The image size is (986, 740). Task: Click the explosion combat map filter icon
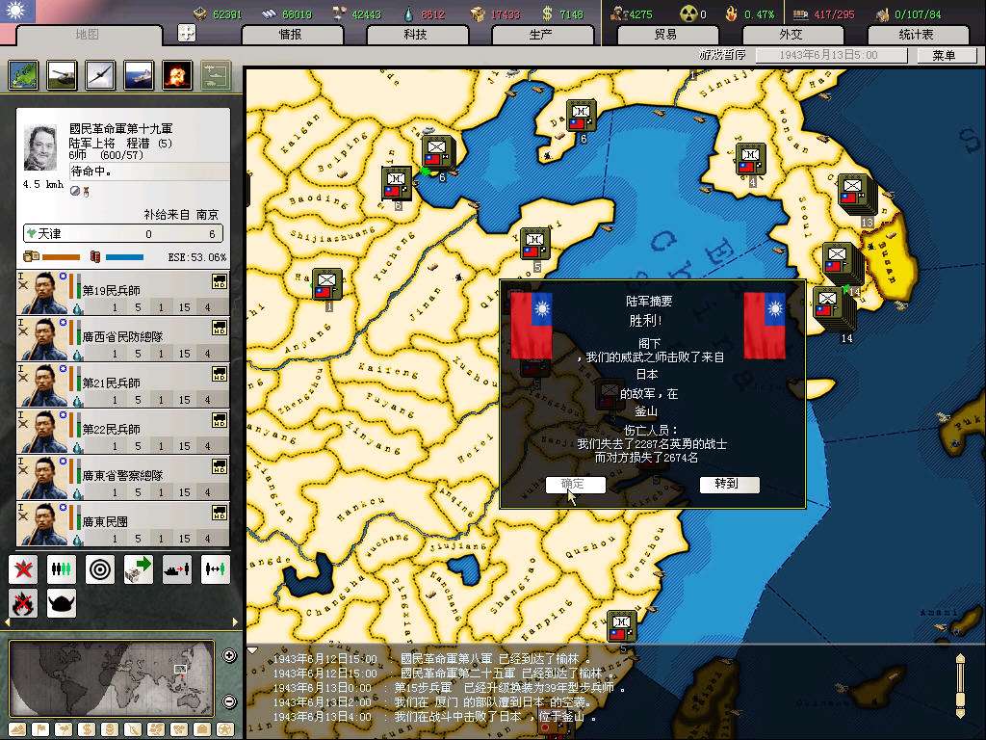pyautogui.click(x=177, y=75)
